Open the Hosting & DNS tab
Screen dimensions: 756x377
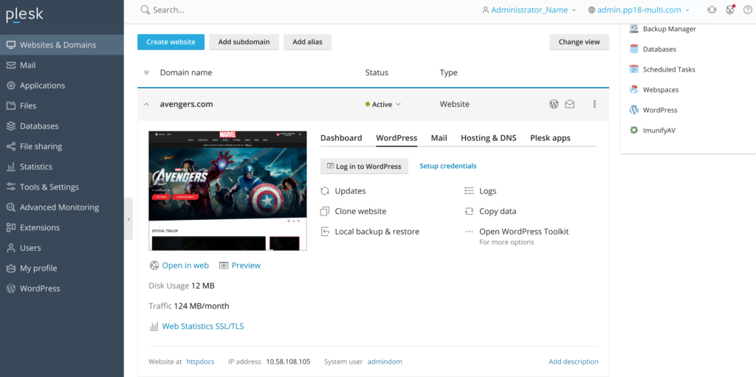[489, 138]
